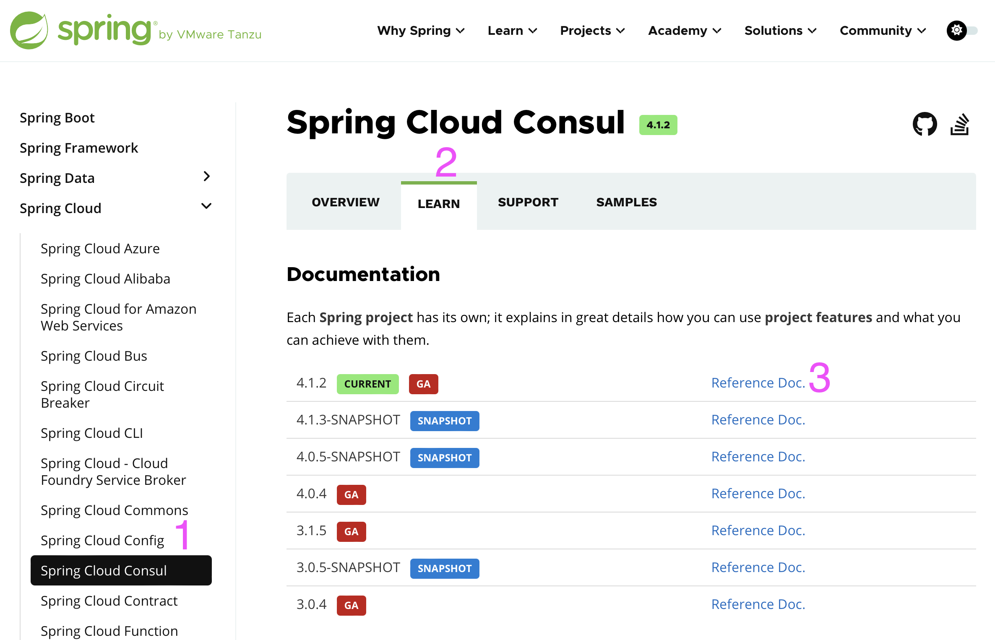The height and width of the screenshot is (640, 995).
Task: Expand the Spring Data sidebar section
Action: click(206, 177)
